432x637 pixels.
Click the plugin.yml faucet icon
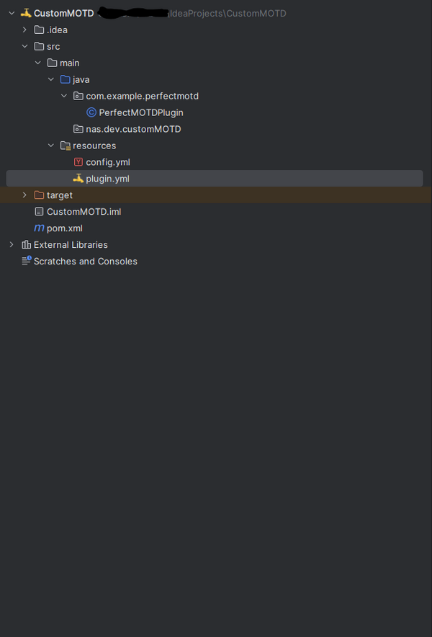78,178
